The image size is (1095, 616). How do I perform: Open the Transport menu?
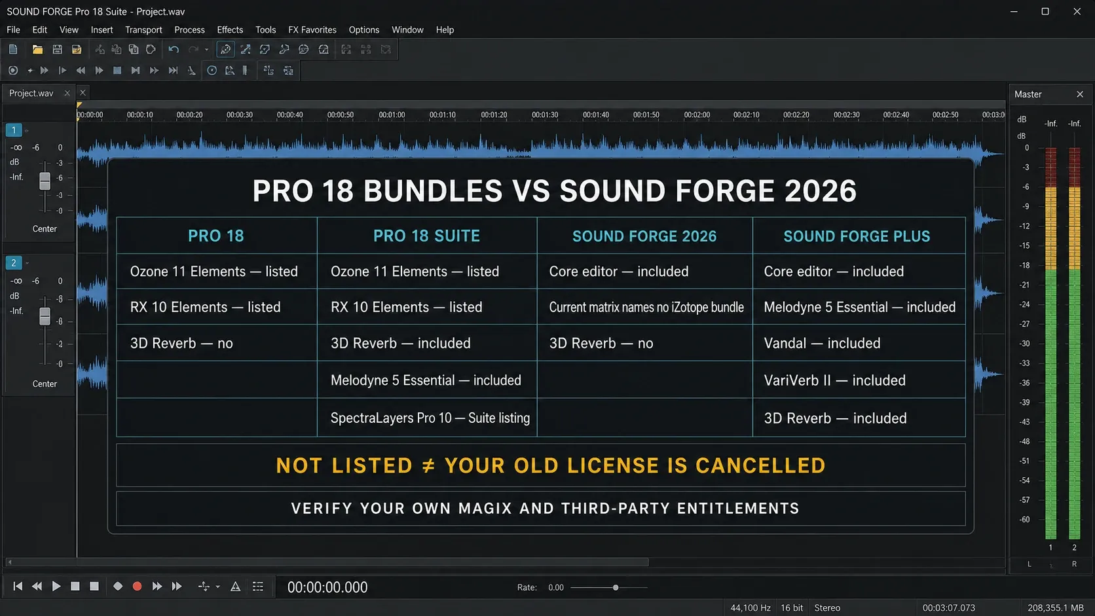coord(143,29)
